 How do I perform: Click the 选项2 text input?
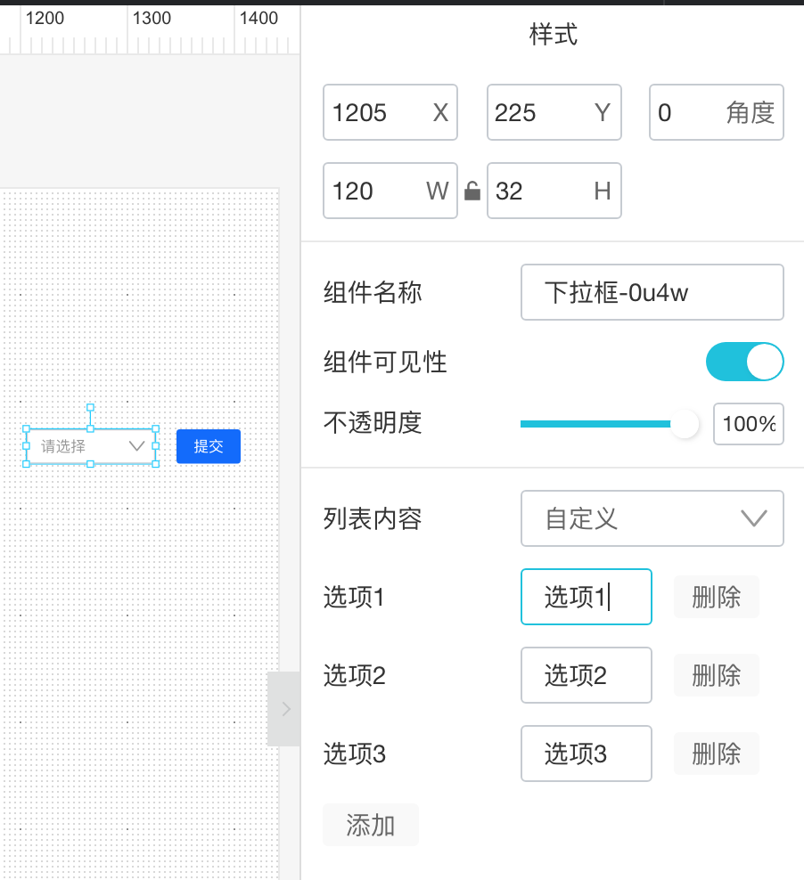[x=586, y=675]
